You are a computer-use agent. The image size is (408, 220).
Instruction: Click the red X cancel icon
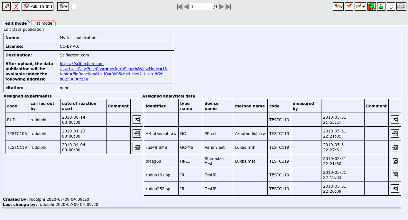click(16, 6)
